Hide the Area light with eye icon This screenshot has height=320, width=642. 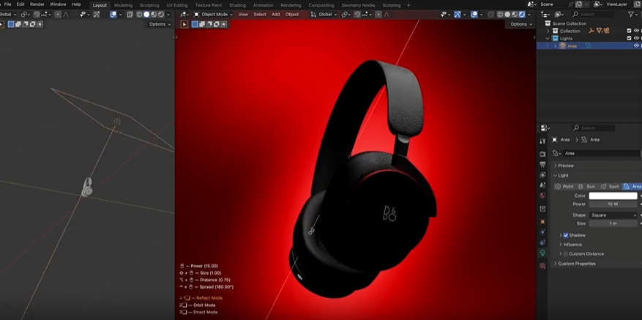coord(635,45)
